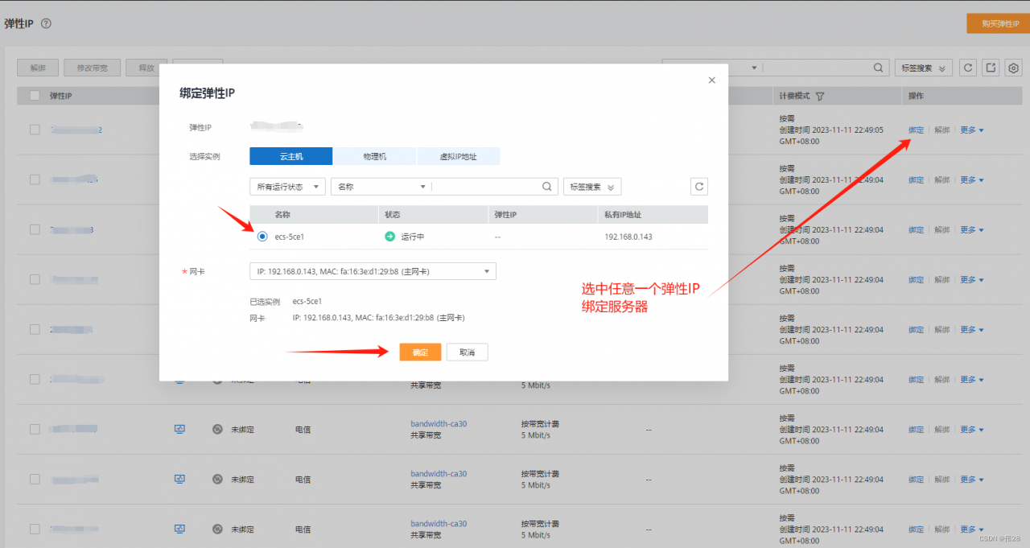Screen dimensions: 1030x548
Task: Switch to the 虚拟IP地址 tab
Action: tap(458, 156)
